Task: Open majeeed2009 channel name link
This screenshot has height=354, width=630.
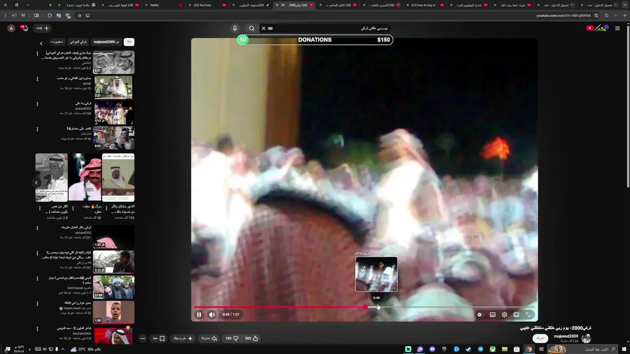Action: (566, 336)
